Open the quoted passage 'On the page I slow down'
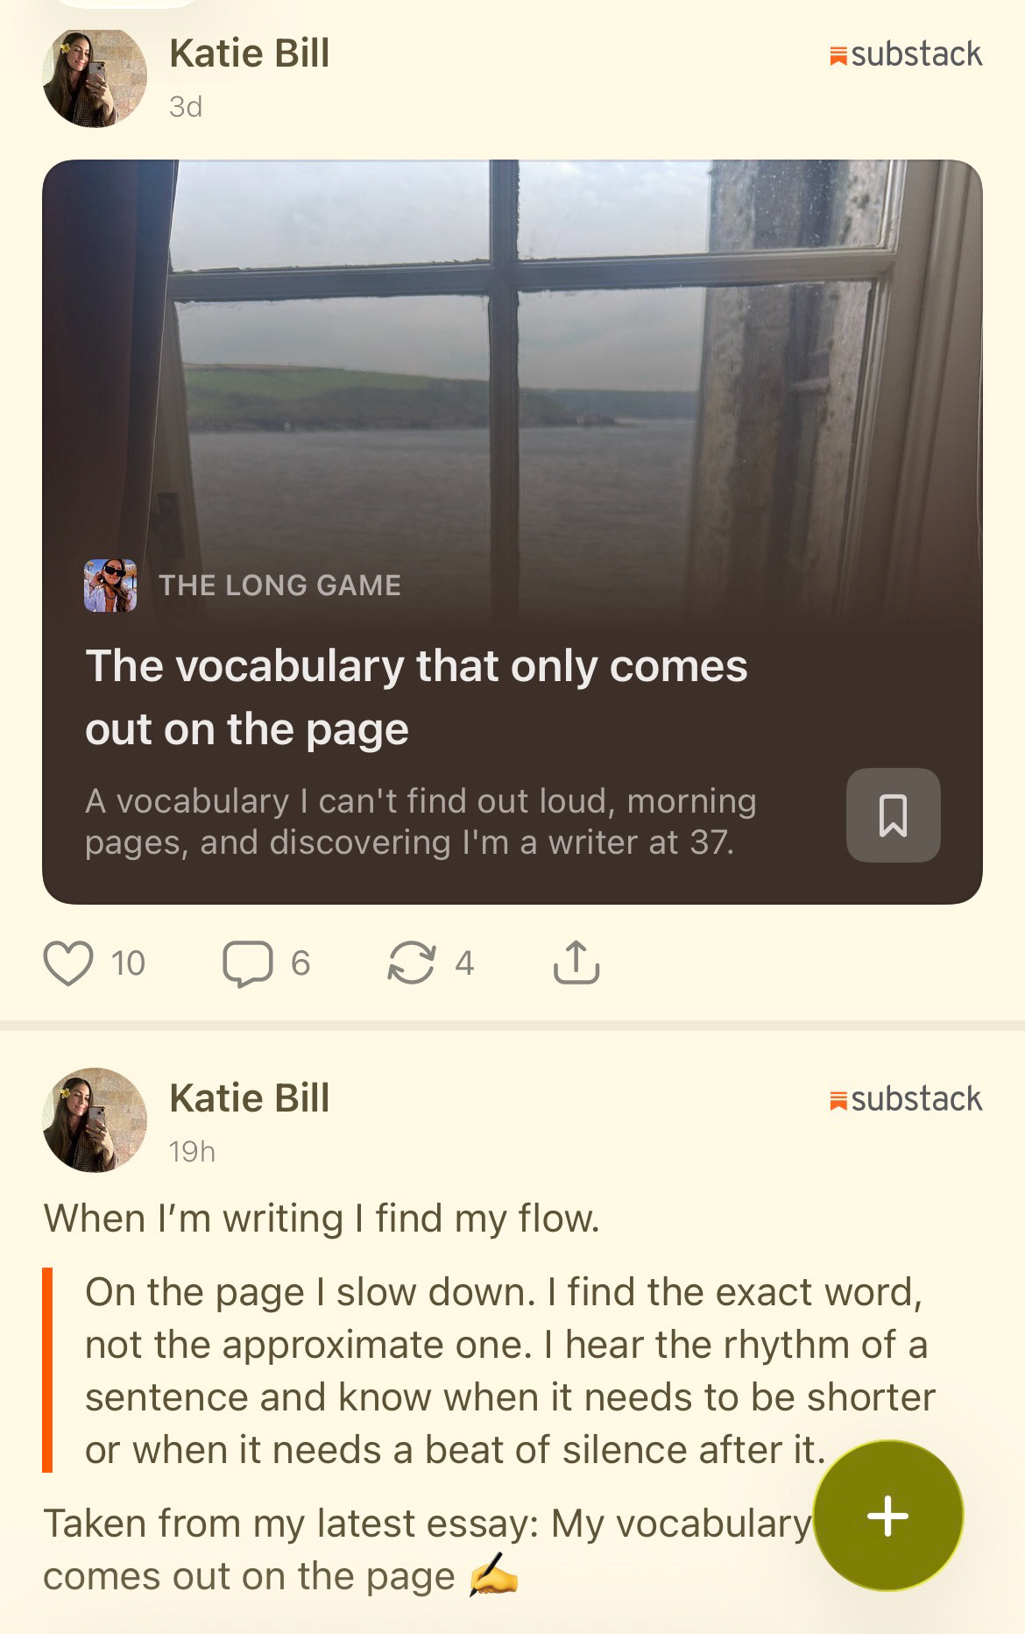 click(x=508, y=1371)
